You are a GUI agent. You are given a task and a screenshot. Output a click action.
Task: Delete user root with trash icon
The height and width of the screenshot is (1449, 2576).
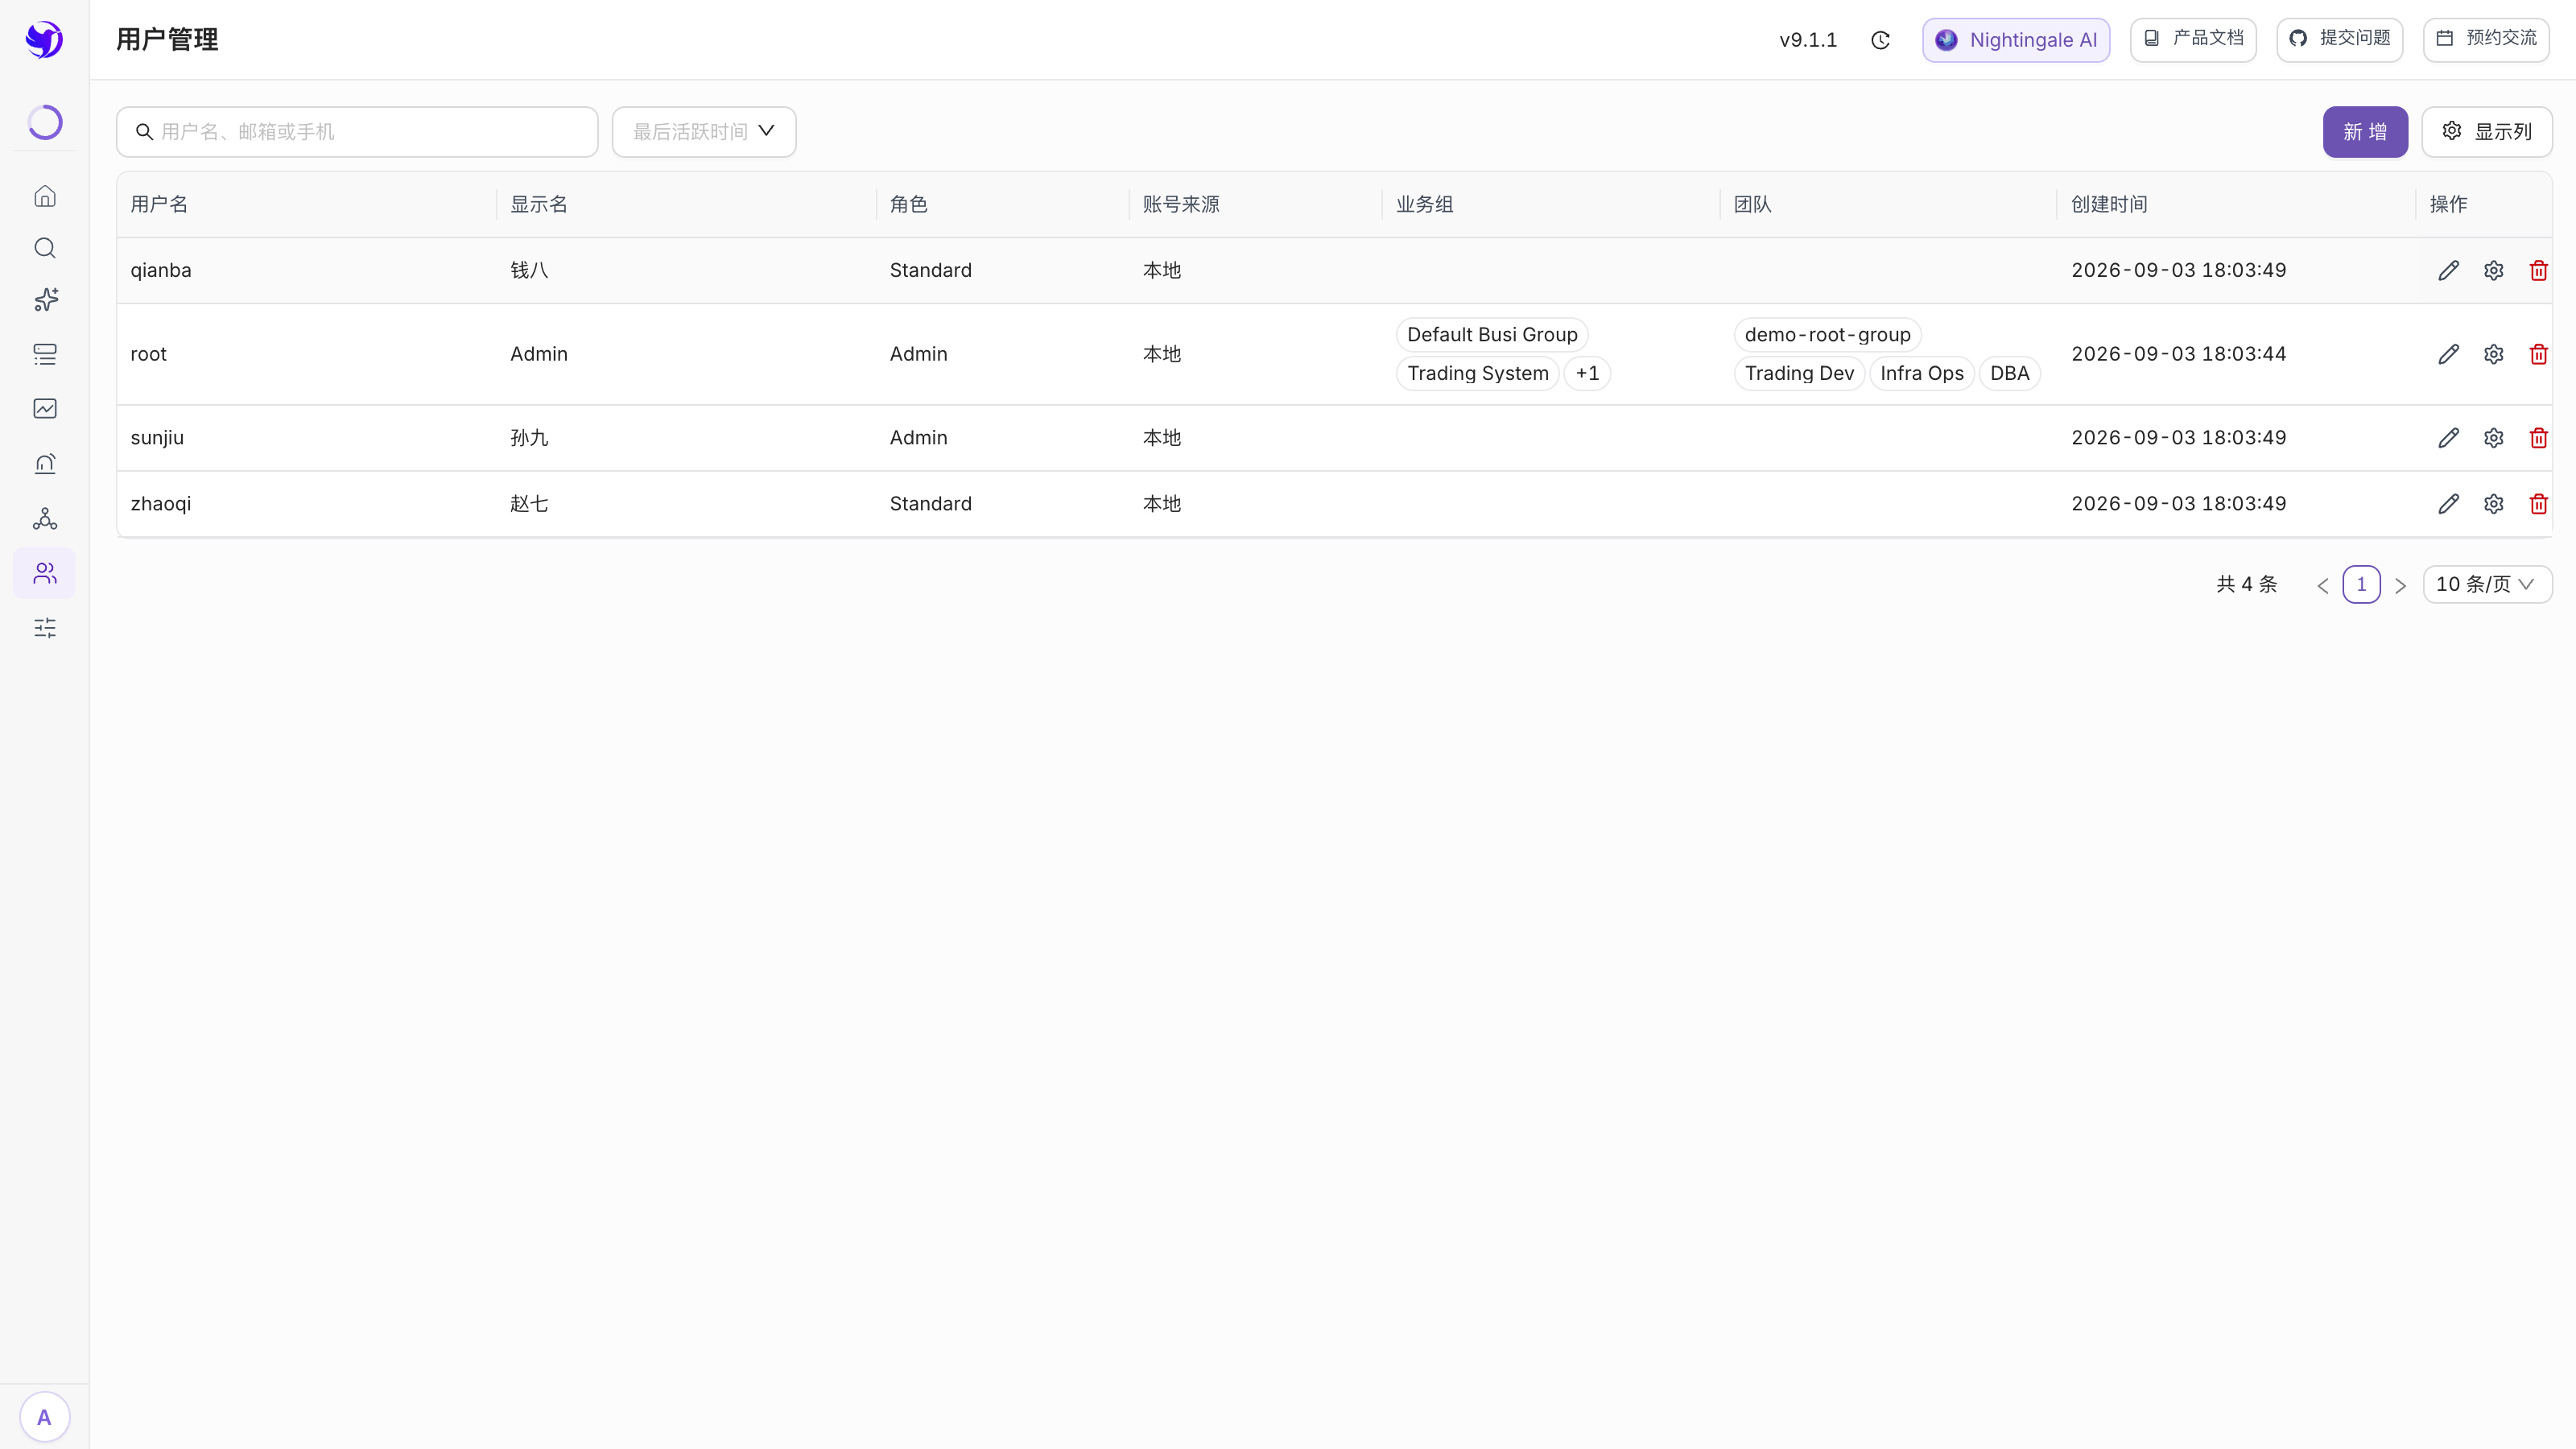[x=2538, y=354]
